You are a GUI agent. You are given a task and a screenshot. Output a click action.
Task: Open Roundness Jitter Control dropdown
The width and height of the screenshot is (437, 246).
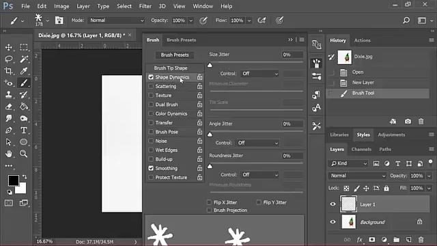tap(259, 175)
